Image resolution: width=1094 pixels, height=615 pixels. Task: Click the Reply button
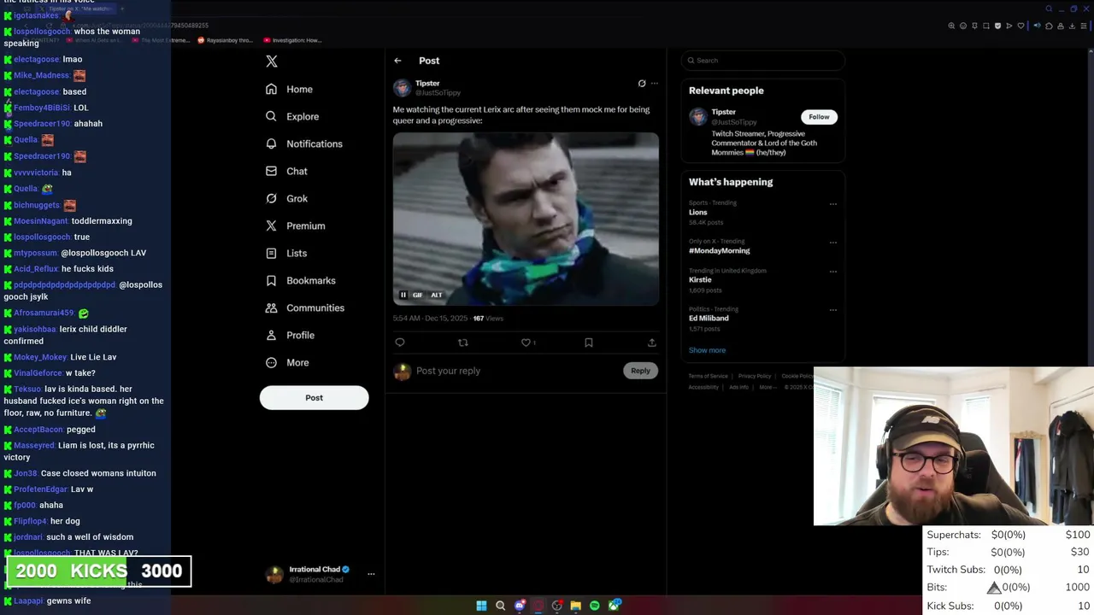641,371
